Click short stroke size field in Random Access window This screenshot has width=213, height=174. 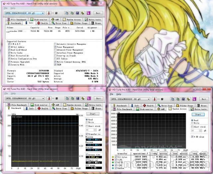[195, 130]
